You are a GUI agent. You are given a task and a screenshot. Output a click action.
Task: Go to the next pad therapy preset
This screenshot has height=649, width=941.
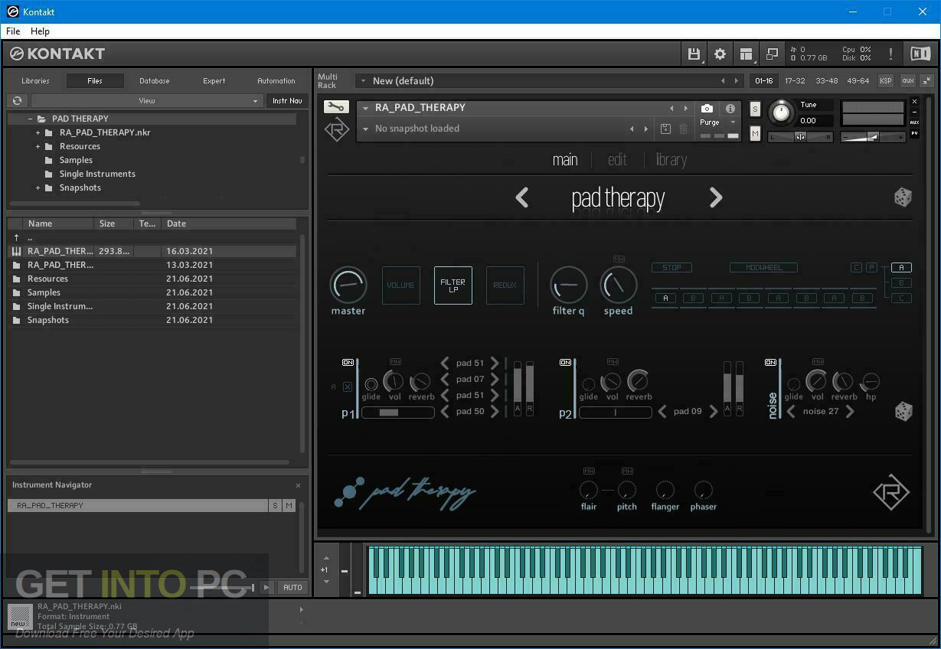(715, 197)
